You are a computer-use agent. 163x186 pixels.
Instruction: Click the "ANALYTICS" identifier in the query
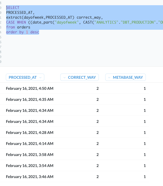[106, 22]
